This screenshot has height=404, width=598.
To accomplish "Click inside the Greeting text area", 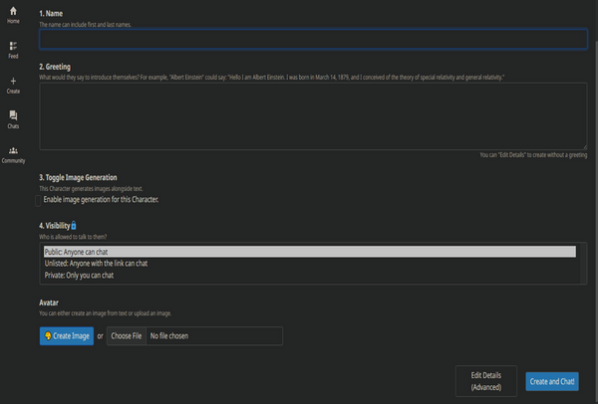I will tap(313, 115).
